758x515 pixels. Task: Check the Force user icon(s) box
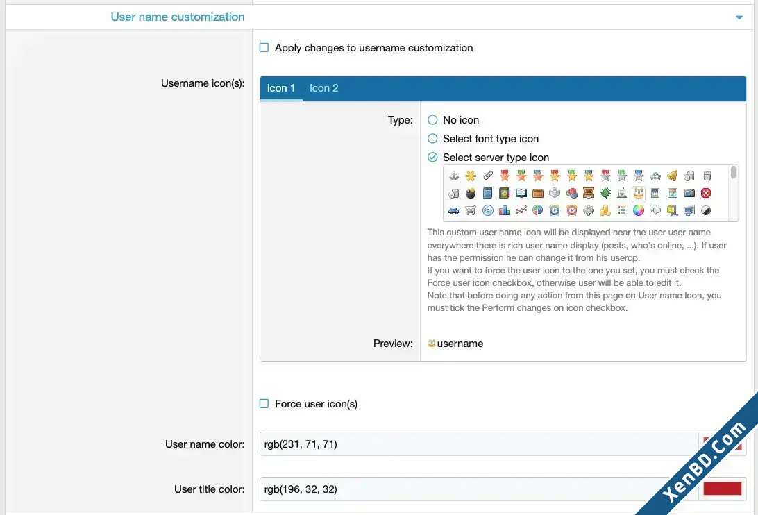(264, 404)
